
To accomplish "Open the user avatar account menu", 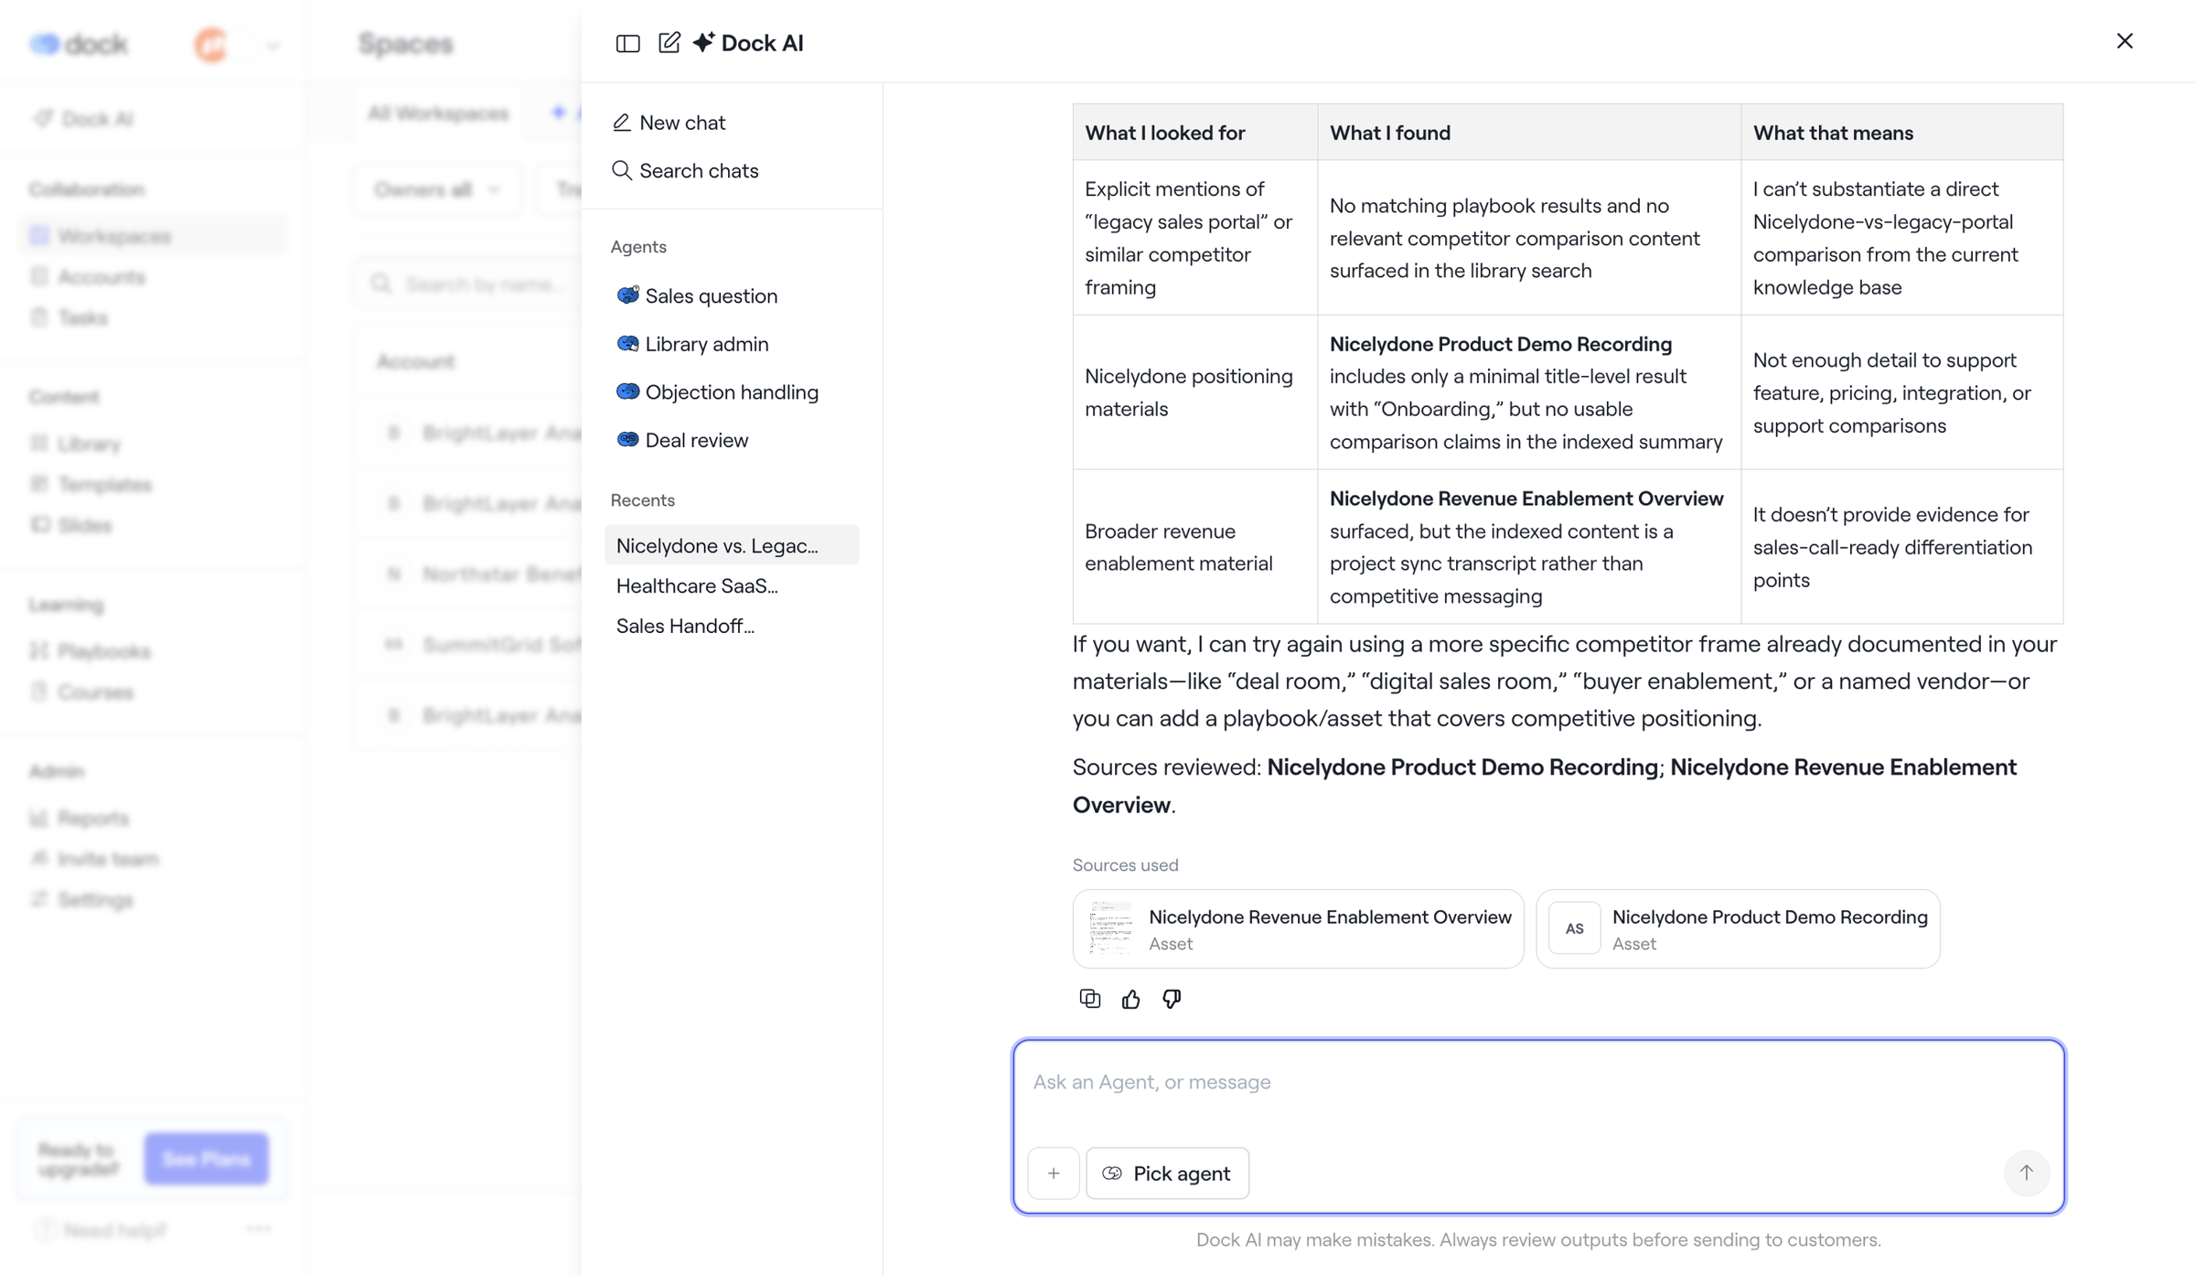I will coord(236,44).
